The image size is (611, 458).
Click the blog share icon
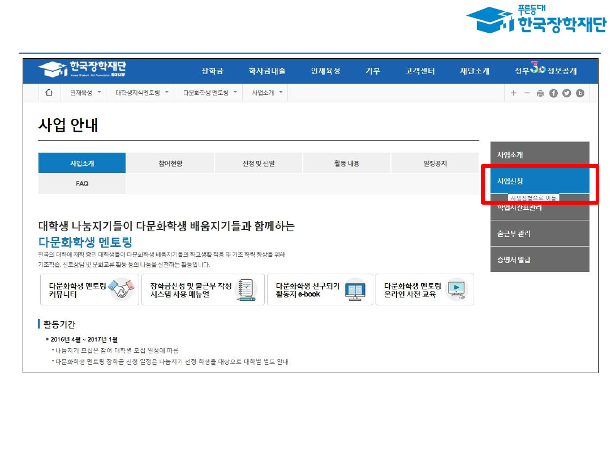coord(580,93)
